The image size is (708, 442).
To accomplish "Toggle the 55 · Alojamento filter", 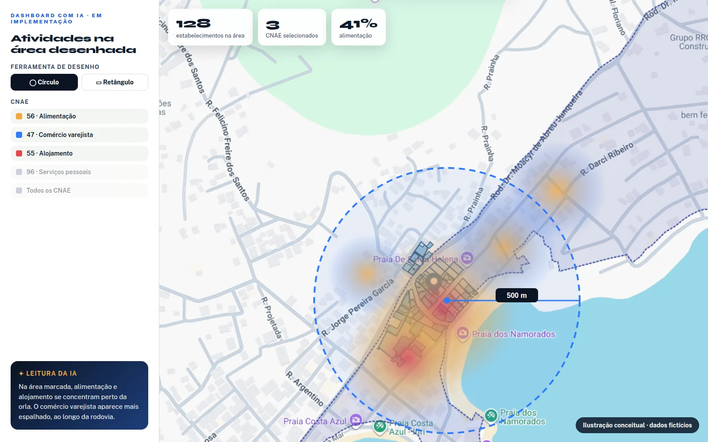I will [79, 153].
